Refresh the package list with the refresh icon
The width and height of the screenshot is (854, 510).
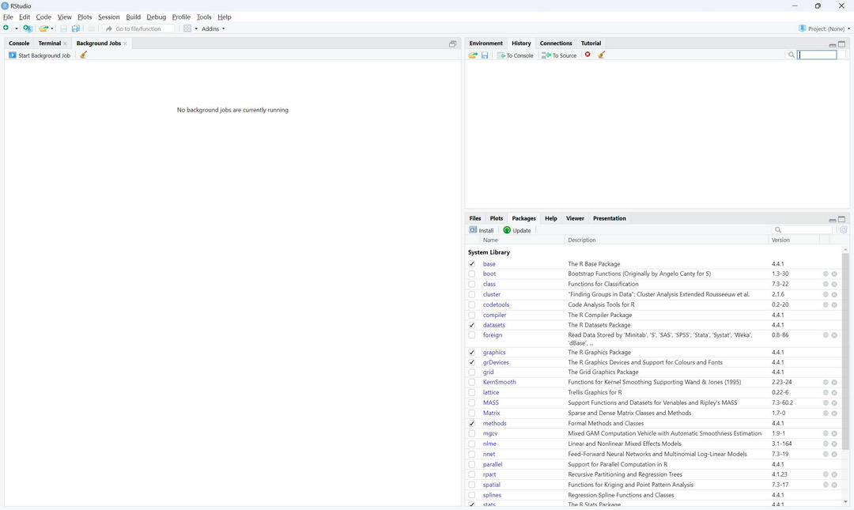pyautogui.click(x=843, y=230)
